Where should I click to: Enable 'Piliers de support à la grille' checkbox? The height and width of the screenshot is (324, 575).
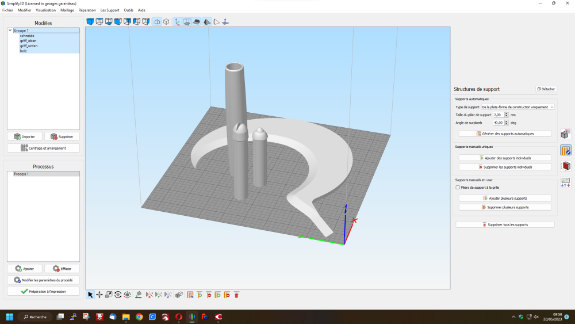[458, 187]
